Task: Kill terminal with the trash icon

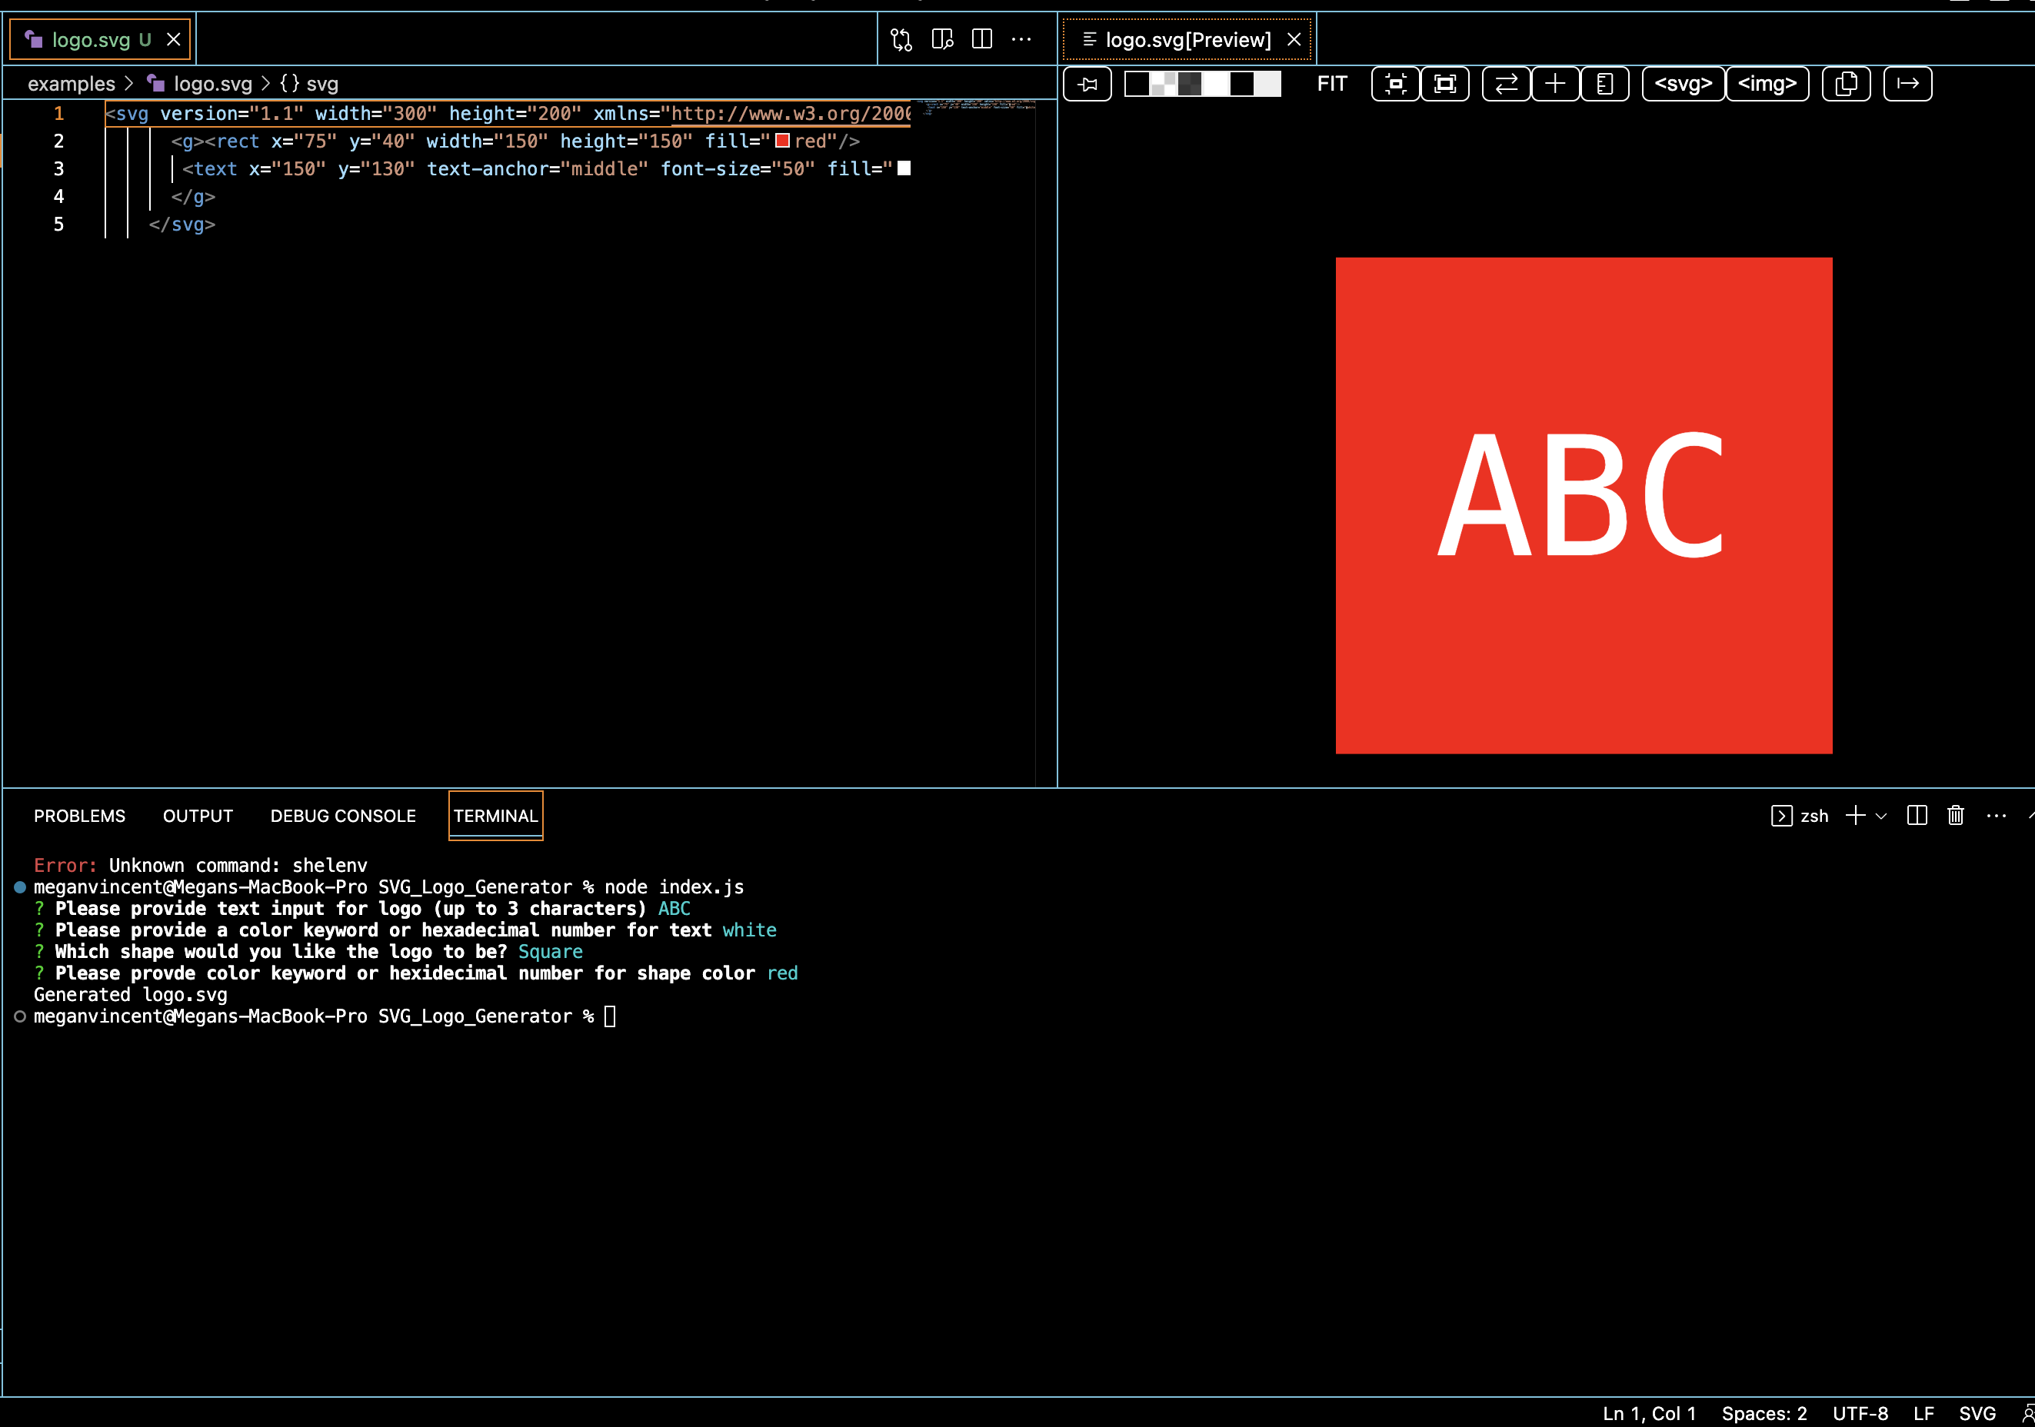Action: (x=1955, y=816)
